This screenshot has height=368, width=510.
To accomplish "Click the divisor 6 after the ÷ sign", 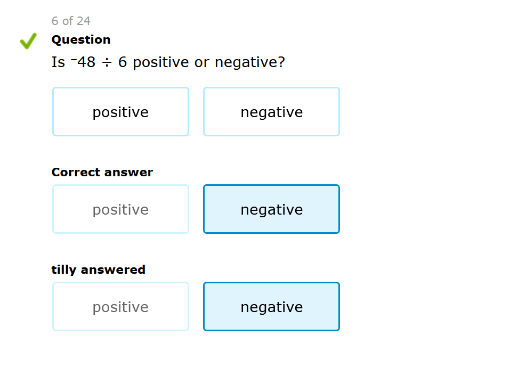I will [x=123, y=63].
